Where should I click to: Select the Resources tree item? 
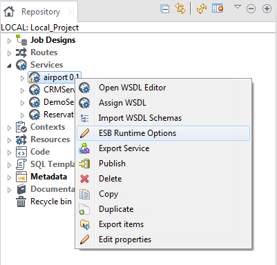coord(50,139)
